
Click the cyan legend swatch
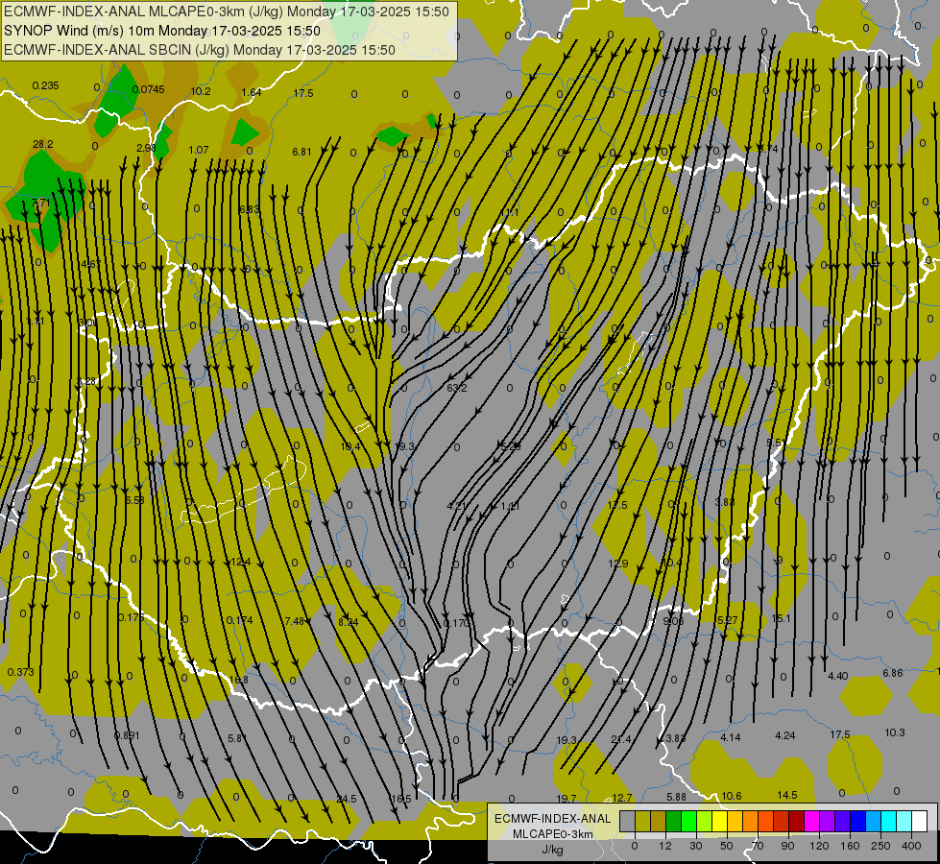[890, 821]
